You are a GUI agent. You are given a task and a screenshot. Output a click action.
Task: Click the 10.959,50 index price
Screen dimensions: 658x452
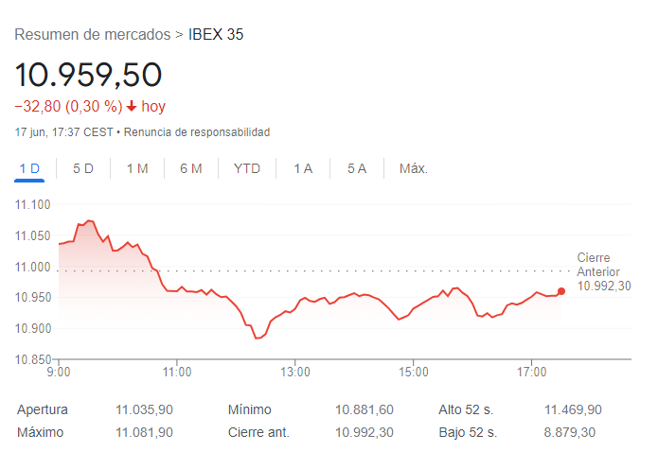tap(89, 75)
